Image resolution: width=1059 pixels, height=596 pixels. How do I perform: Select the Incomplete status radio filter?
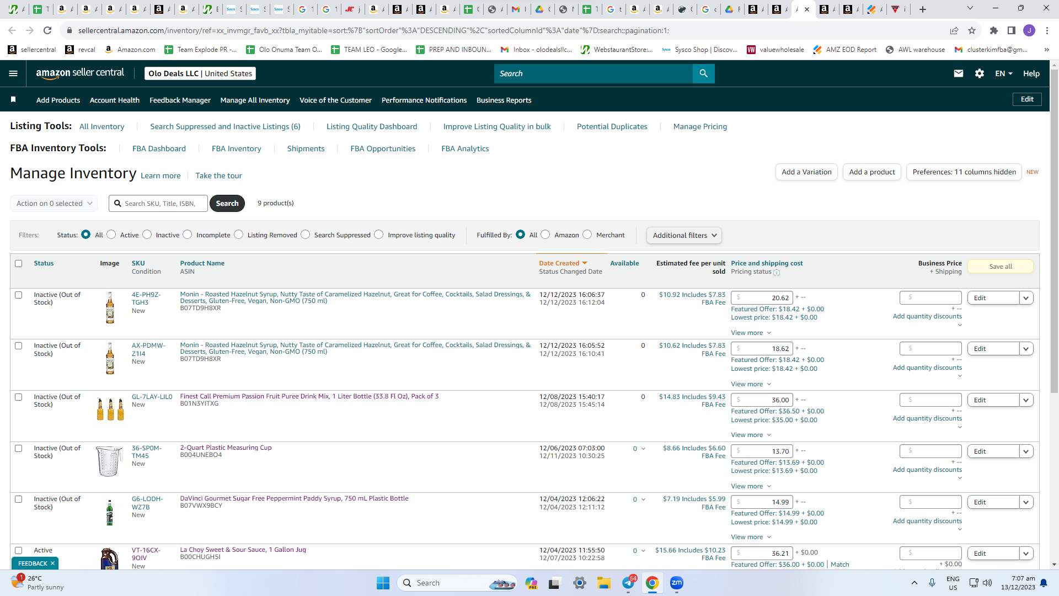coord(188,235)
